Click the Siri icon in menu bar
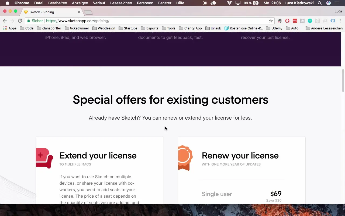 pyautogui.click(x=328, y=3)
